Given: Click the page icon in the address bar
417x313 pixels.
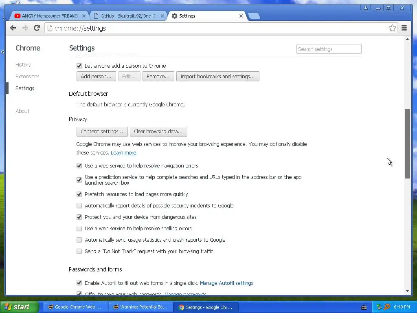Looking at the screenshot, I should coord(49,28).
